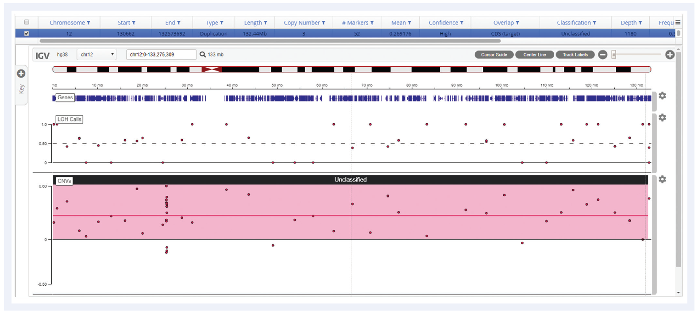Viewport: 698px width, 315px height.
Task: Toggle the select-all header checkbox
Action: pos(27,22)
